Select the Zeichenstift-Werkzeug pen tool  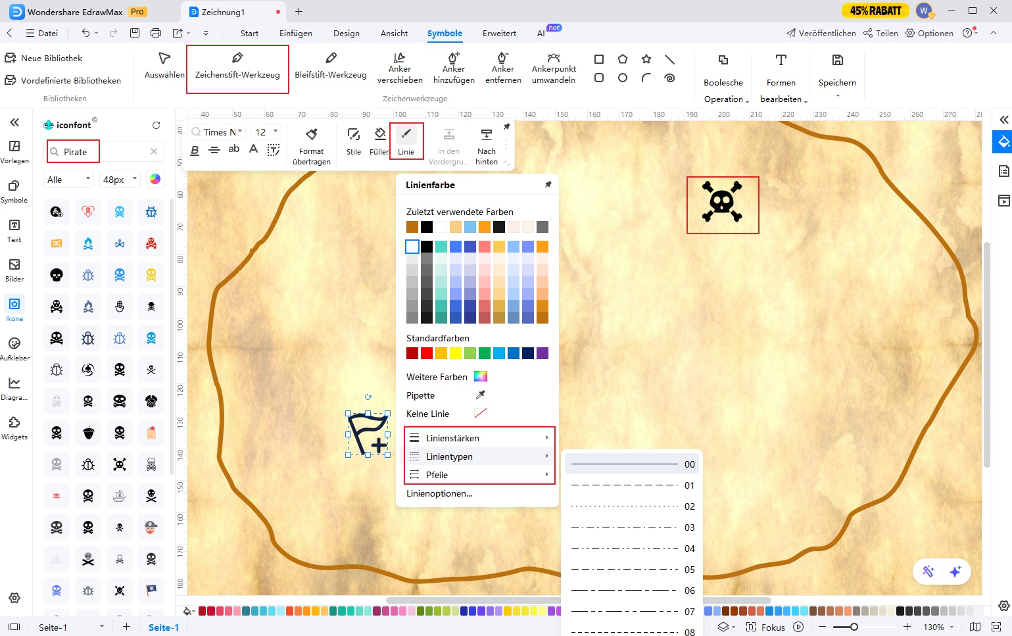237,66
